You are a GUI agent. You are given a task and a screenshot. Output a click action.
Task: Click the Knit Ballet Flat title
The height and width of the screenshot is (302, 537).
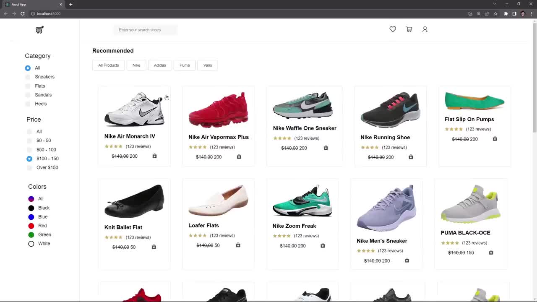pyautogui.click(x=123, y=227)
